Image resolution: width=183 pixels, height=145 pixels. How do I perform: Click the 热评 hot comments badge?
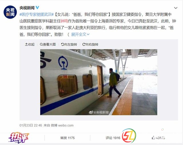click(x=19, y=138)
